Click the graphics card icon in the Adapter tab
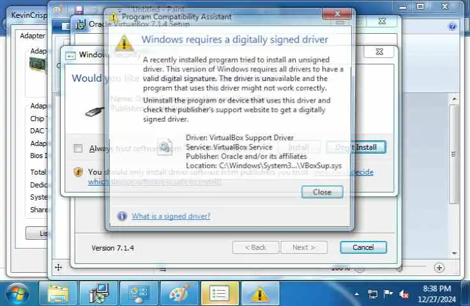Screen dimensions: 470x306 [x=38, y=65]
